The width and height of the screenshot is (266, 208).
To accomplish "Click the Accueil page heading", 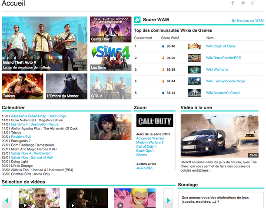I will click(x=13, y=3).
